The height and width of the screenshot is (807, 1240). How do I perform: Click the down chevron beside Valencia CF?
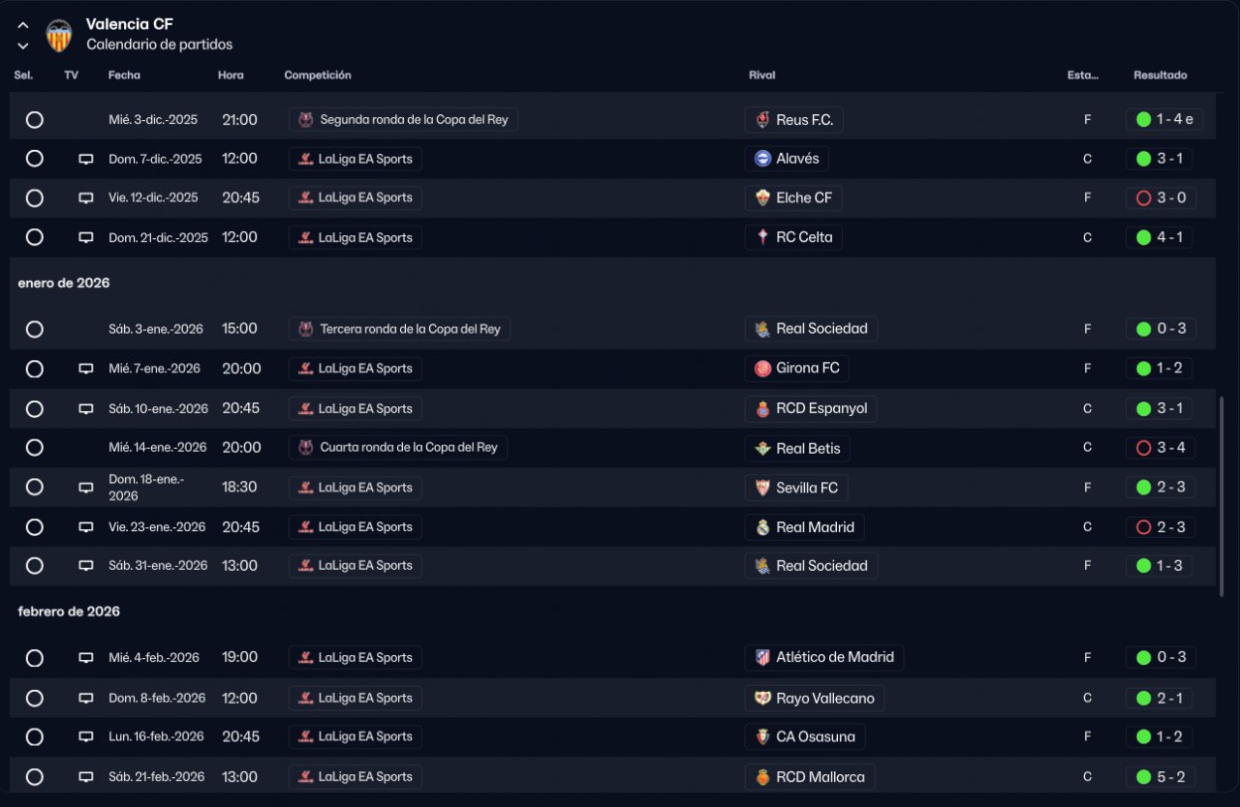[23, 45]
